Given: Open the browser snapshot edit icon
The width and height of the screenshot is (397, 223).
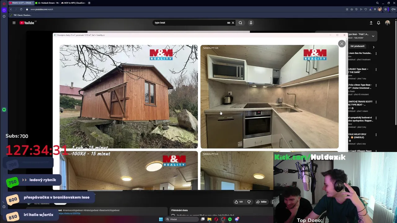Looking at the screenshot, I should [x=347, y=9].
